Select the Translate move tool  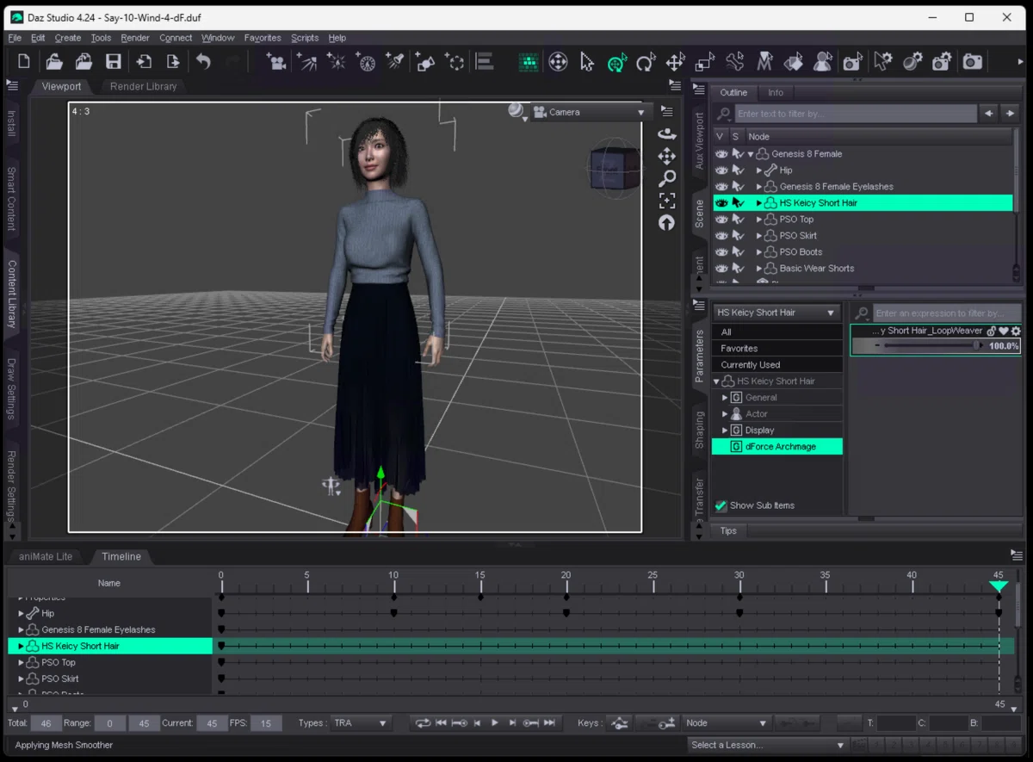point(676,62)
